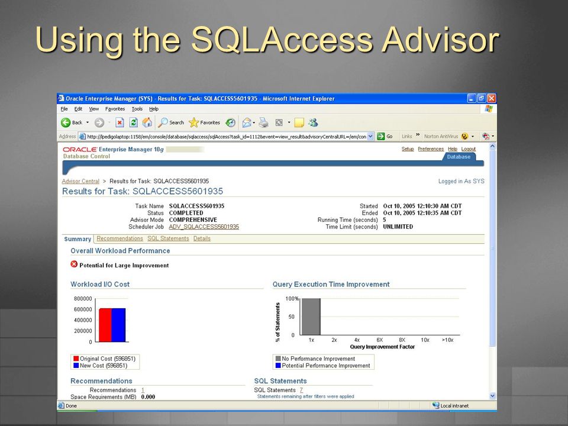The height and width of the screenshot is (426, 568).
Task: Click the COMPREHENSIVE advisor mode value
Action: tap(193, 220)
